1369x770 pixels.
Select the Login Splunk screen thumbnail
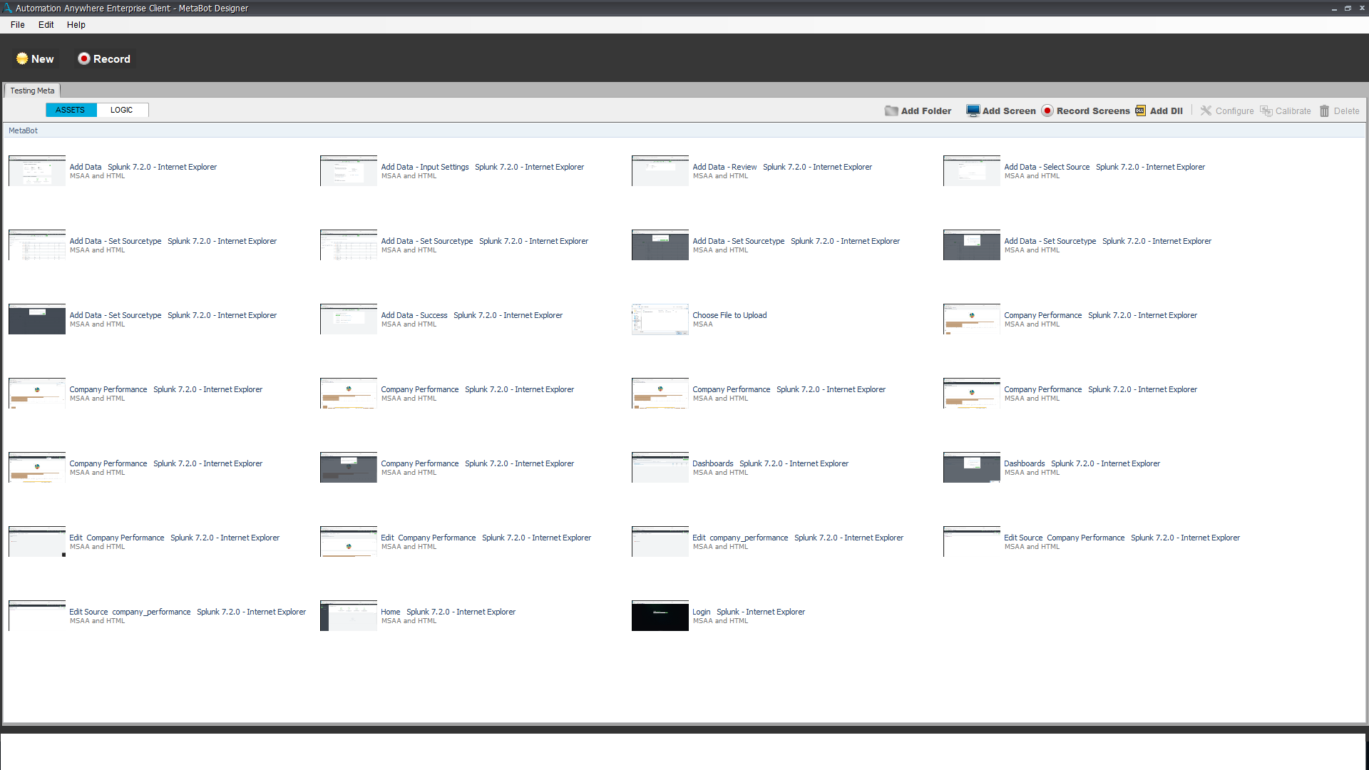tap(660, 616)
